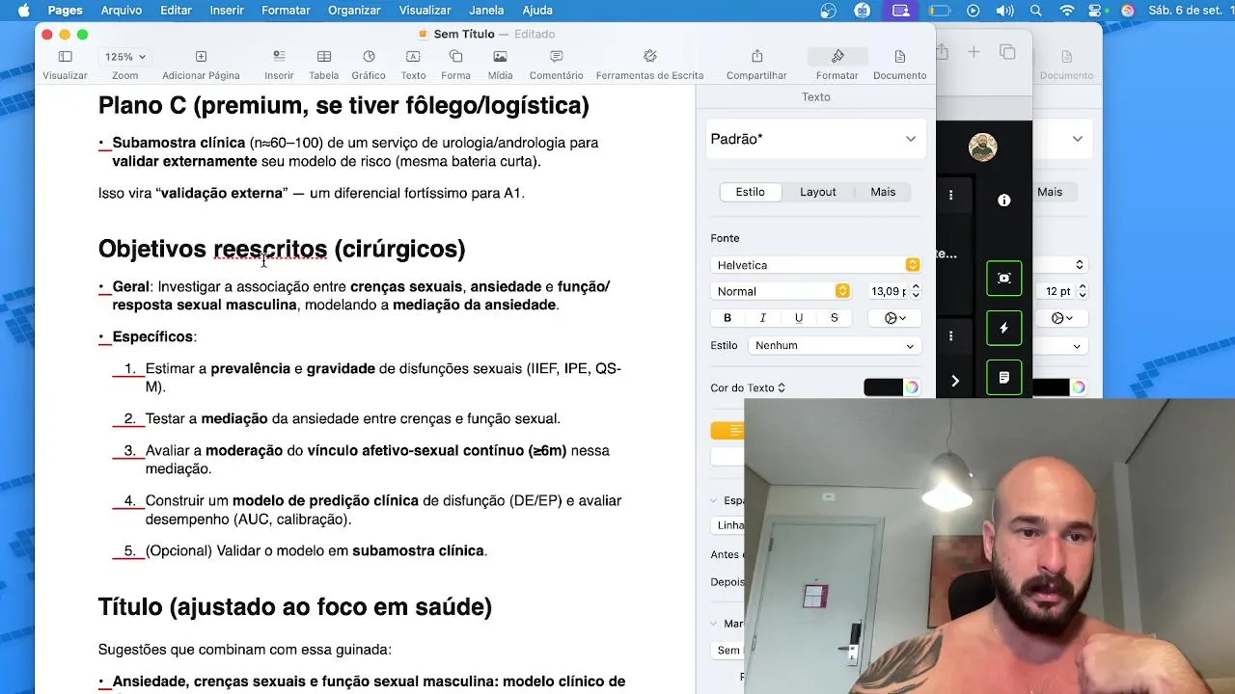Open the Forma shapes icon
1235x694 pixels.
tap(455, 57)
